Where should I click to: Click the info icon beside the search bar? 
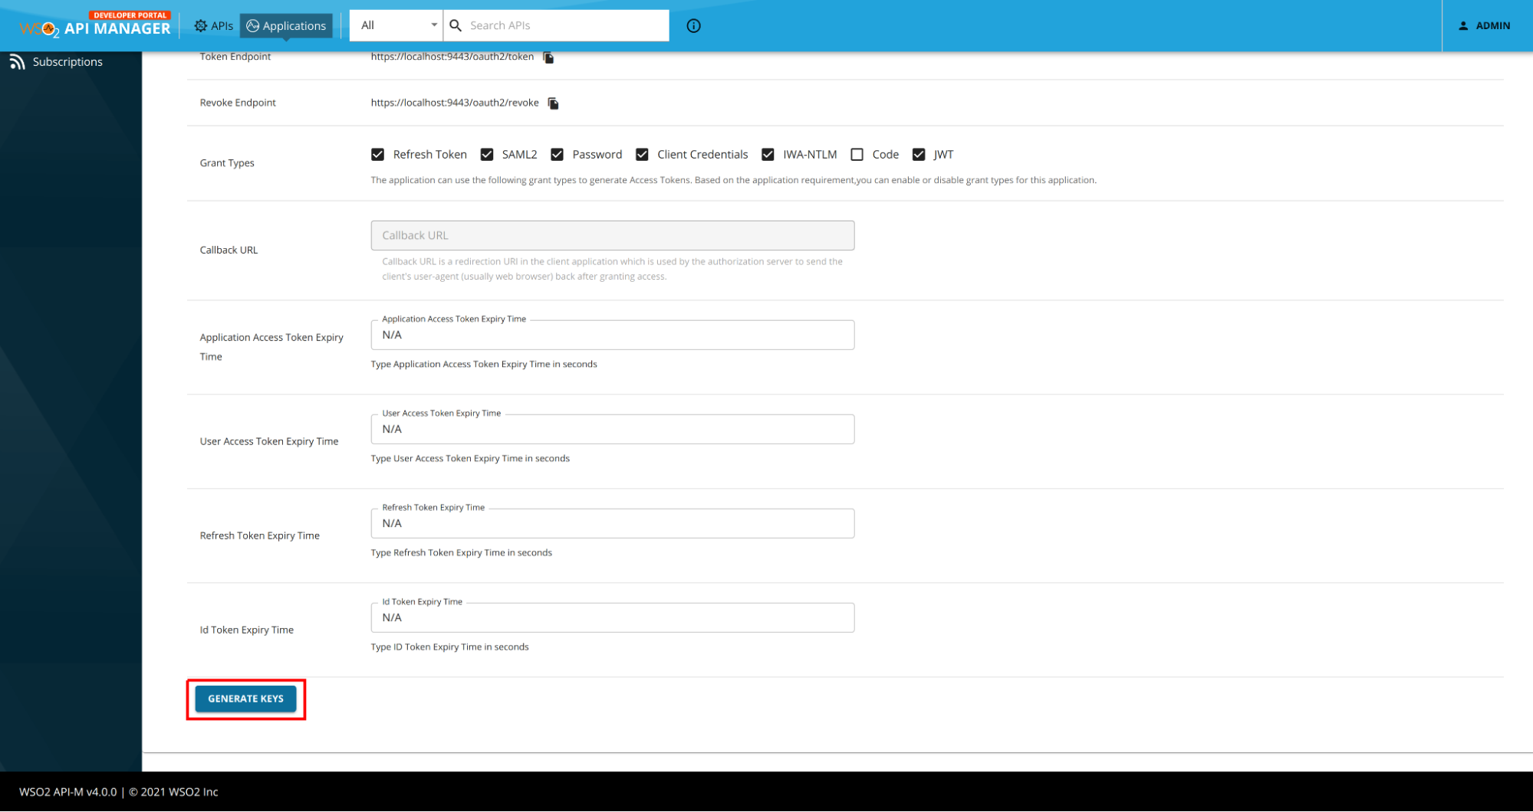(x=693, y=25)
